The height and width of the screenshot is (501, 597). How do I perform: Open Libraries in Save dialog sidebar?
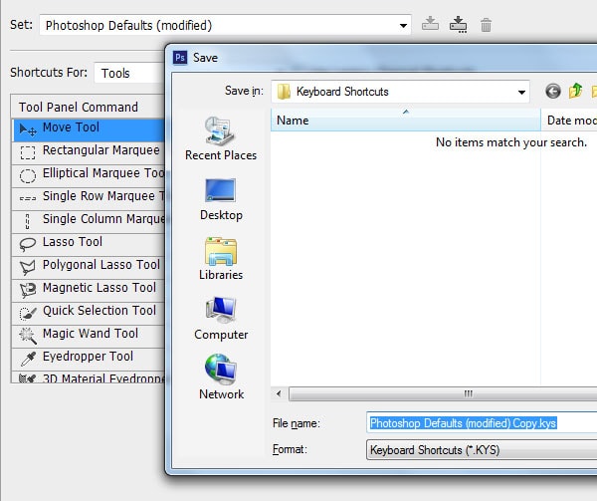(x=221, y=259)
